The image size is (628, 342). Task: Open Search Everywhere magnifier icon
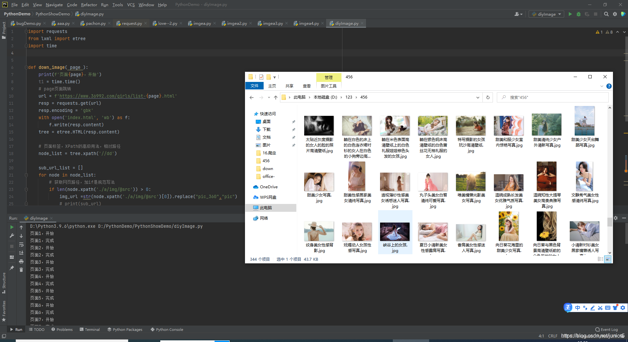tap(606, 14)
